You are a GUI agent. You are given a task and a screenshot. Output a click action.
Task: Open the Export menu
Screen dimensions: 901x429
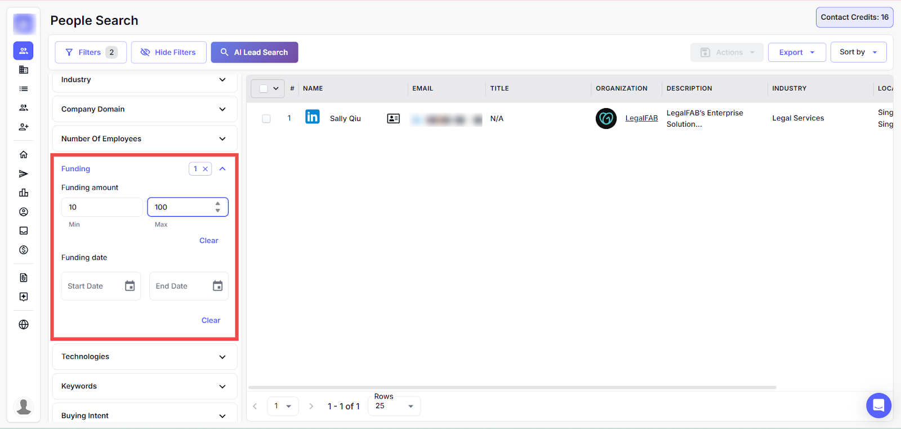pos(796,52)
